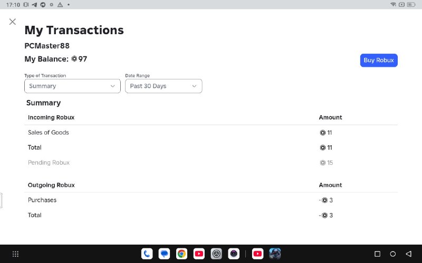Click the Type of Transaction label
Screen dimensions: 422x263
coord(45,76)
